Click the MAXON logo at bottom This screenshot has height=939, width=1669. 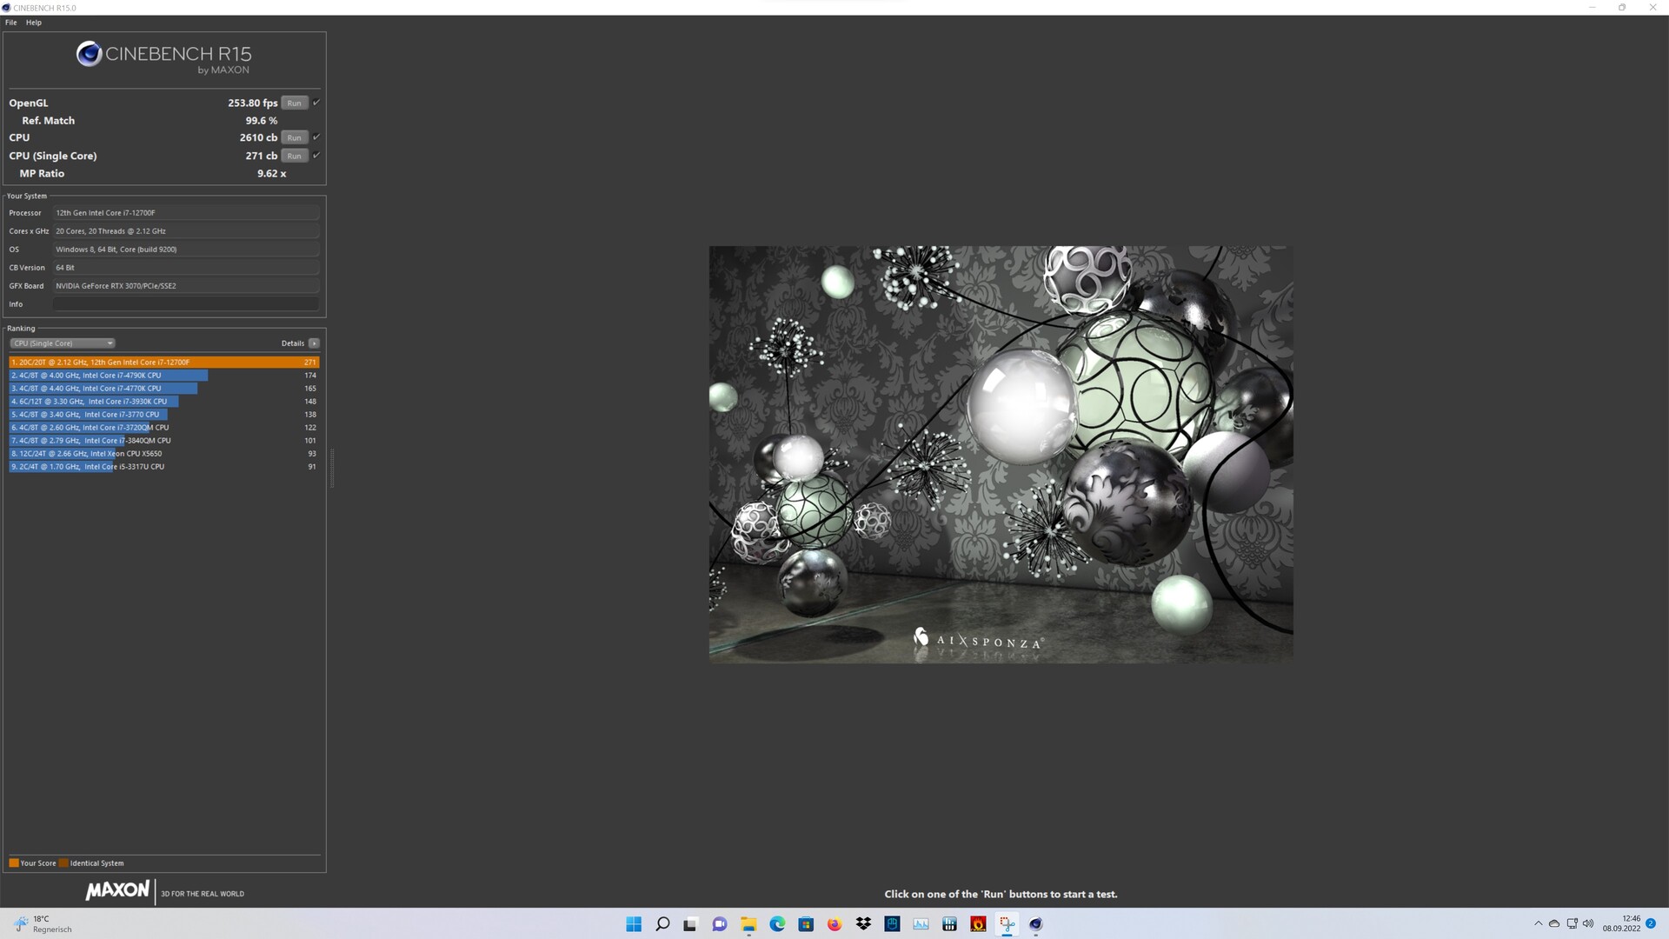(117, 891)
